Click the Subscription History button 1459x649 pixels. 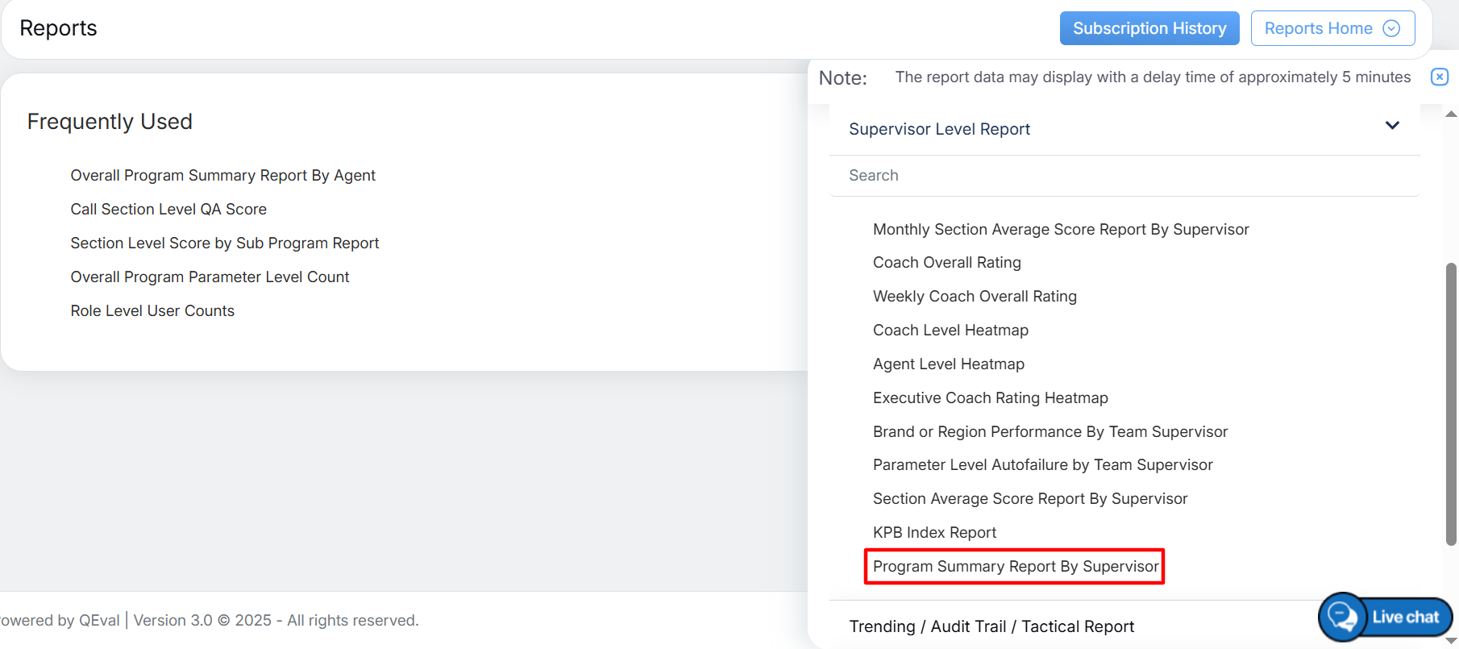[x=1149, y=28]
